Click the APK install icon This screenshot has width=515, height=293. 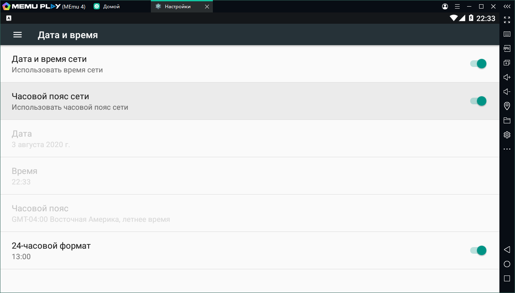[507, 49]
